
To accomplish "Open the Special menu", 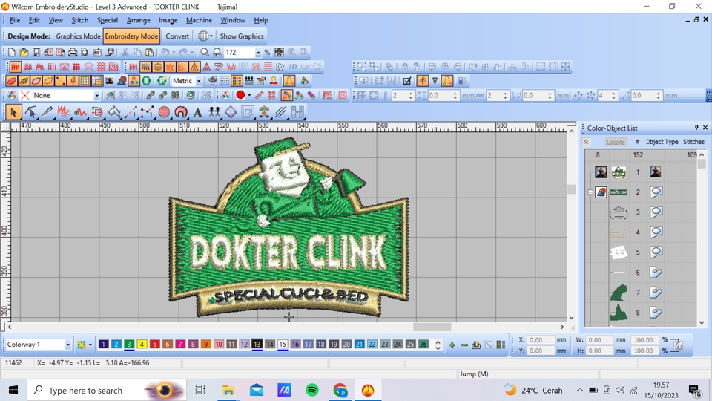I will tap(108, 20).
